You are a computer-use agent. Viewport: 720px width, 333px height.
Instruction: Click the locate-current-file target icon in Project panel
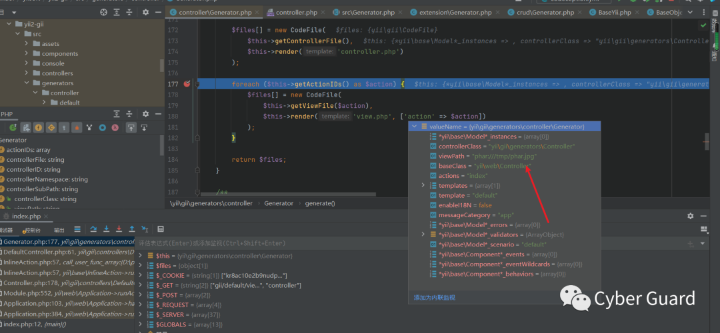click(x=104, y=13)
